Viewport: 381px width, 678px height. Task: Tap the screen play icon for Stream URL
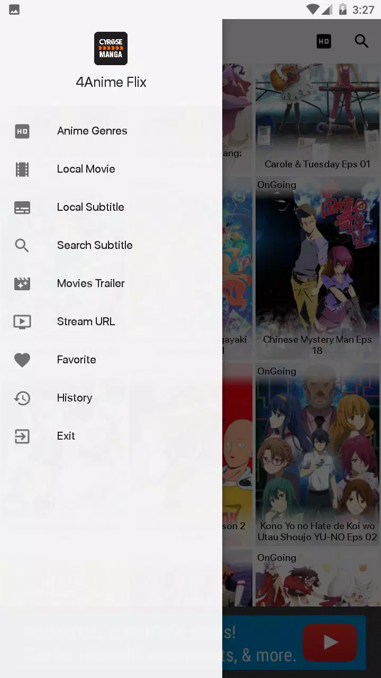point(22,322)
